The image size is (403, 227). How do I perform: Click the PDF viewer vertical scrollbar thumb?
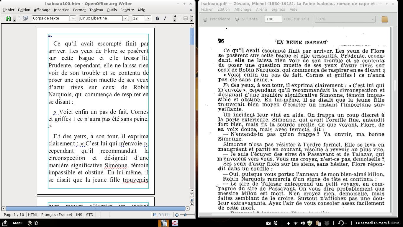(395, 85)
